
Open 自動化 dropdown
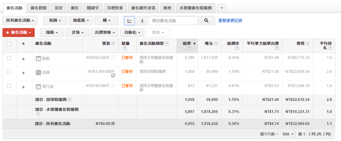[132, 32]
